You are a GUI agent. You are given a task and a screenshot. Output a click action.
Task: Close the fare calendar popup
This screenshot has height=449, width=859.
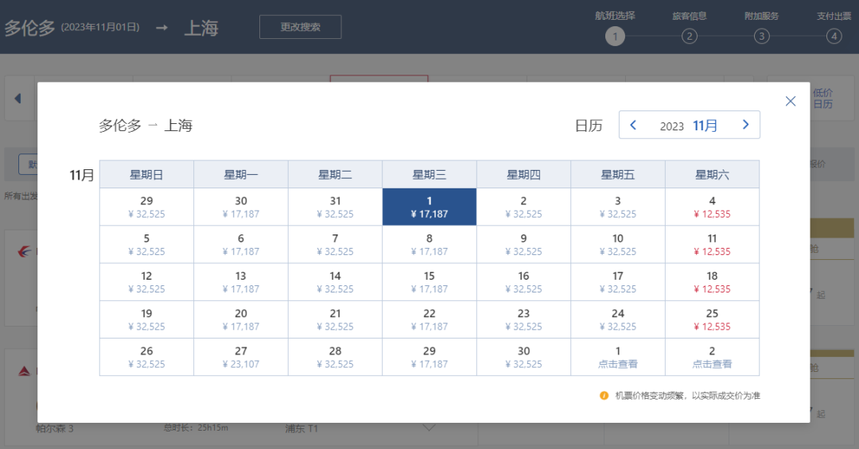(x=790, y=101)
